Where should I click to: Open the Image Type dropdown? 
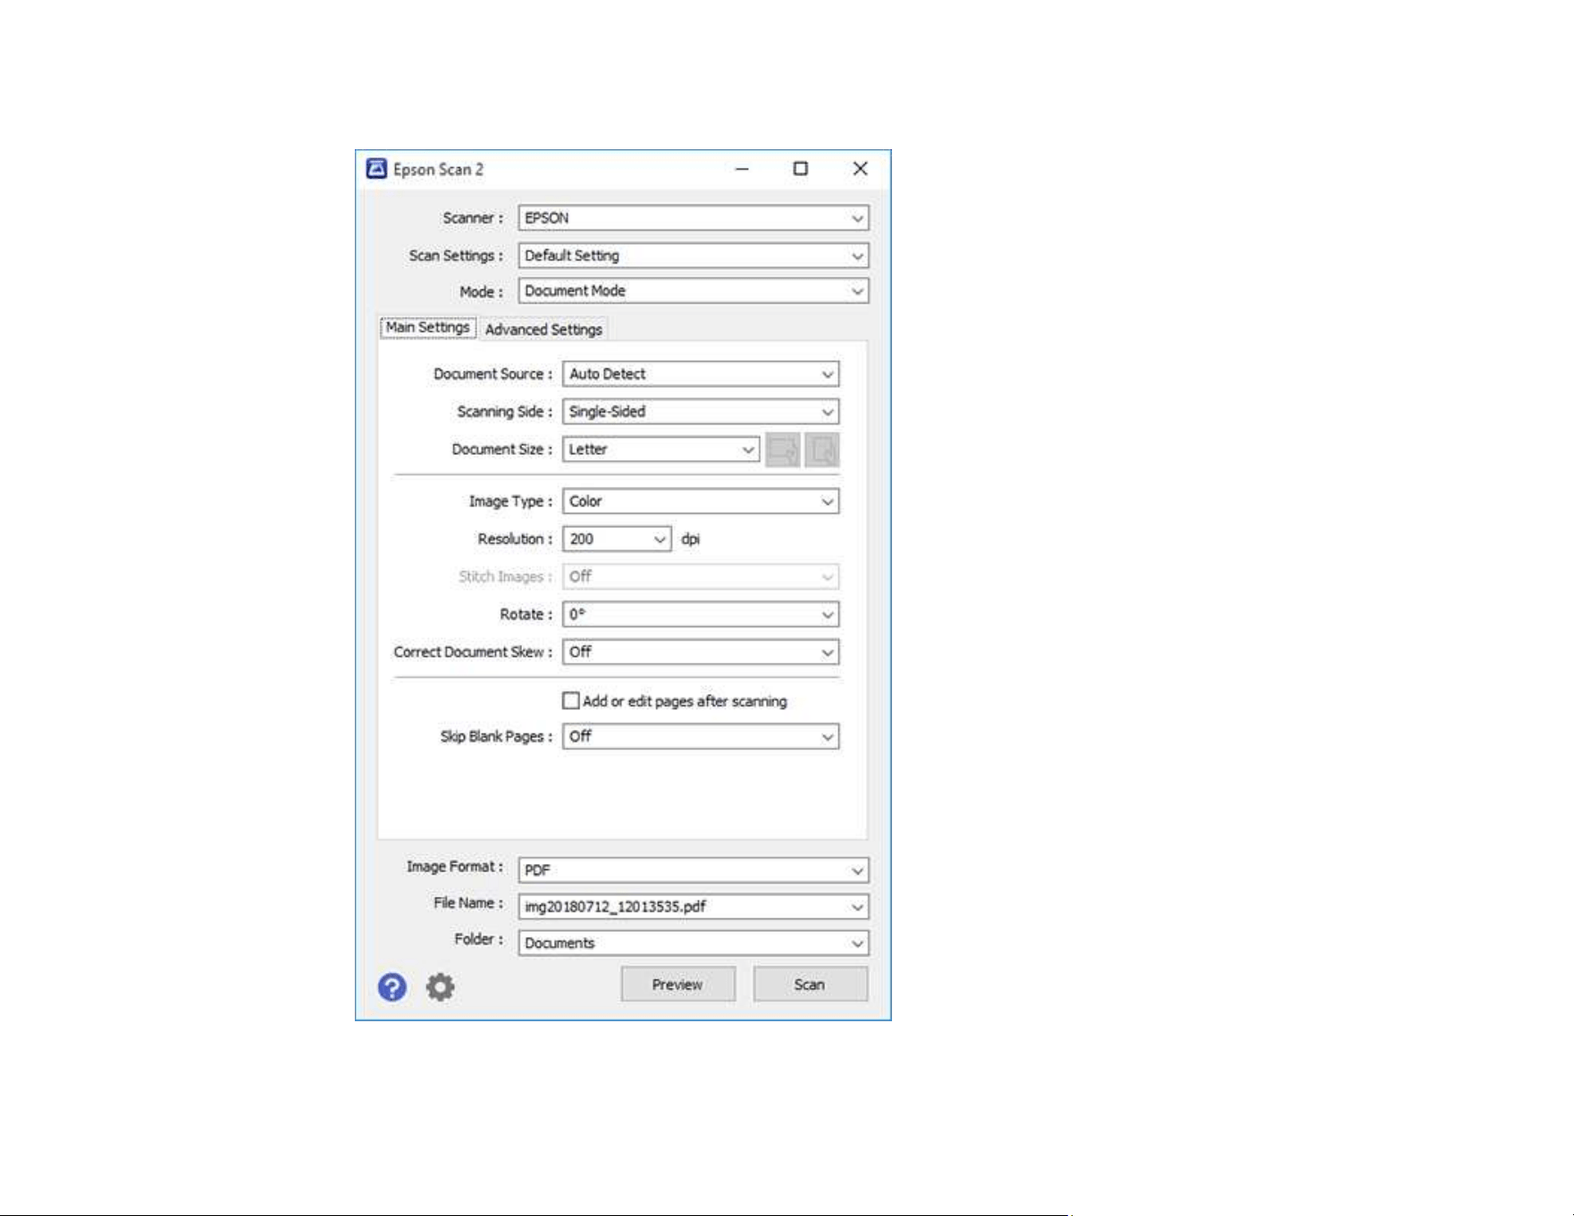701,501
